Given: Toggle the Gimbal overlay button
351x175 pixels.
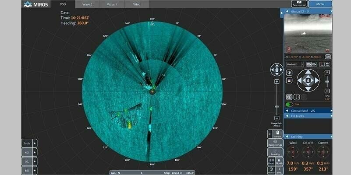Looking at the screenshot, I should 277,134.
